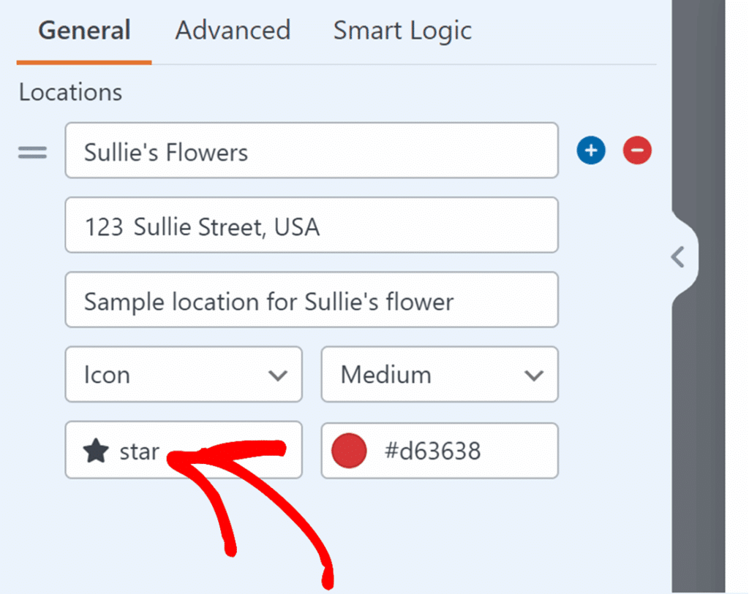Click the chevron arrow on the Medium dropdown
The image size is (749, 594).
(x=533, y=375)
